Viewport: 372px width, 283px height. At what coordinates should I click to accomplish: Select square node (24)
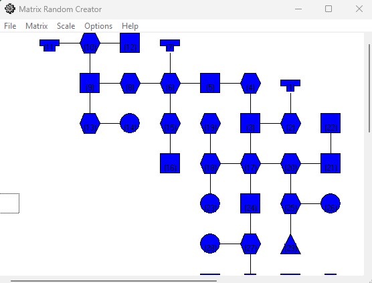coord(250,203)
